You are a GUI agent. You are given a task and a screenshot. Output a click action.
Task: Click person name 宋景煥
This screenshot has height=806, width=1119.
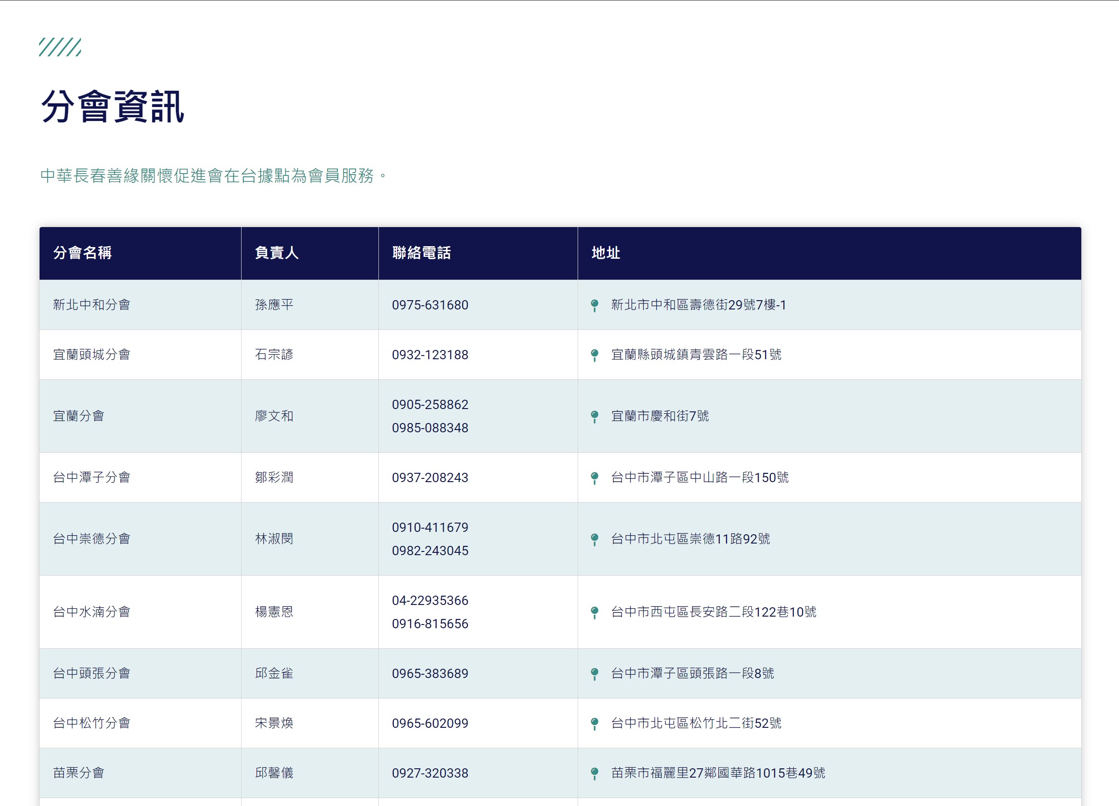pos(274,723)
